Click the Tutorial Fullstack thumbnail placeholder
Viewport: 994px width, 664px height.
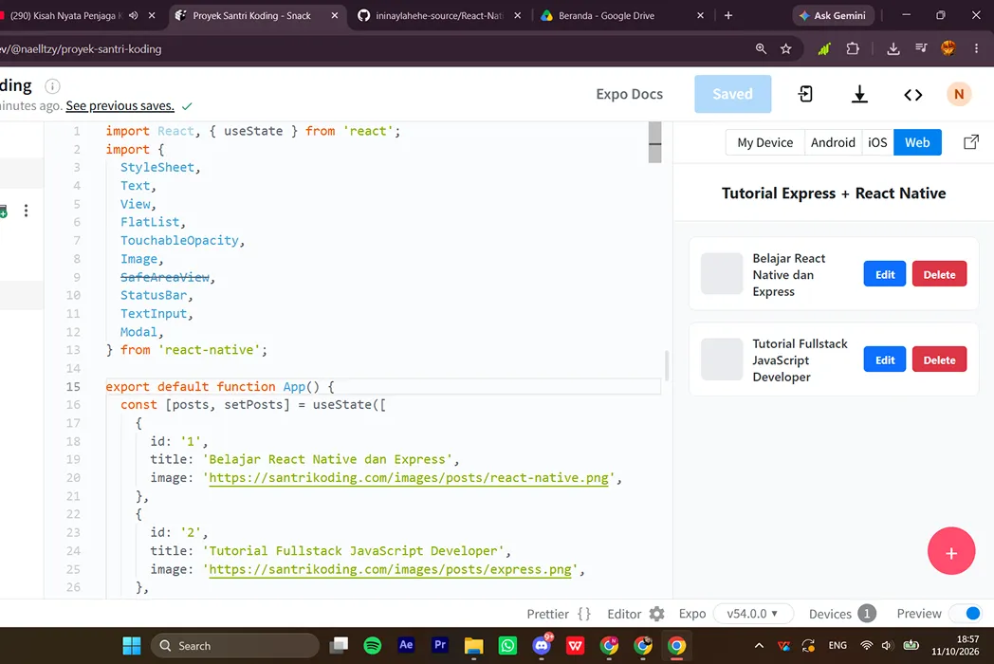pyautogui.click(x=722, y=360)
